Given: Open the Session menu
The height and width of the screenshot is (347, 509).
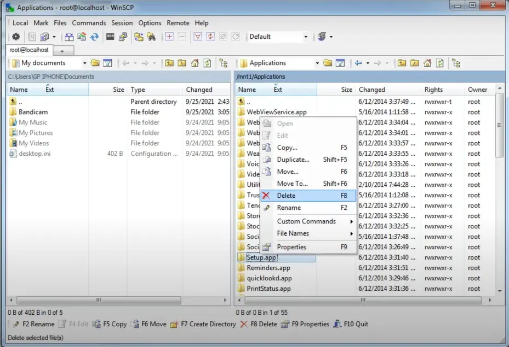Looking at the screenshot, I should point(122,23).
